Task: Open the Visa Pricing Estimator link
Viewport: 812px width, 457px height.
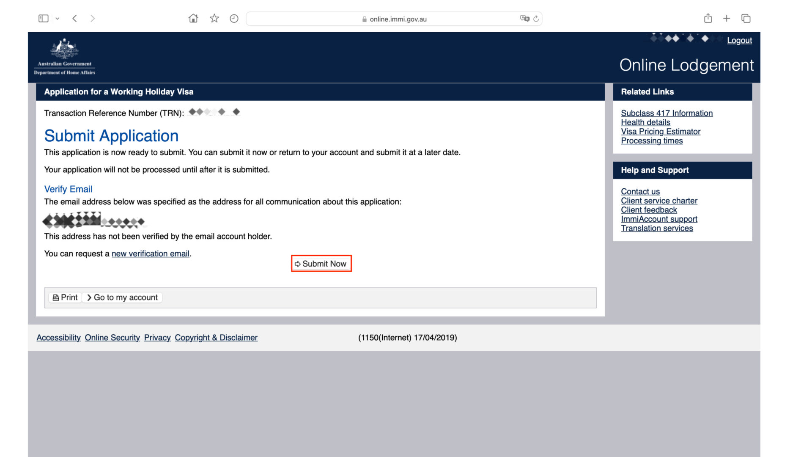Action: [x=661, y=132]
